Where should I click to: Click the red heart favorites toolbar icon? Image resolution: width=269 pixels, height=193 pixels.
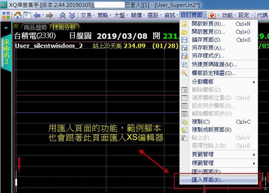click(x=212, y=16)
